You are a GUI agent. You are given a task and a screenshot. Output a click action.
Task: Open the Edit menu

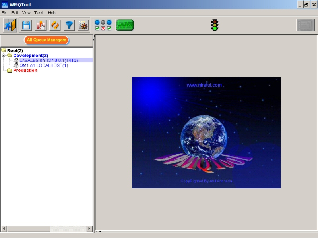click(x=15, y=13)
